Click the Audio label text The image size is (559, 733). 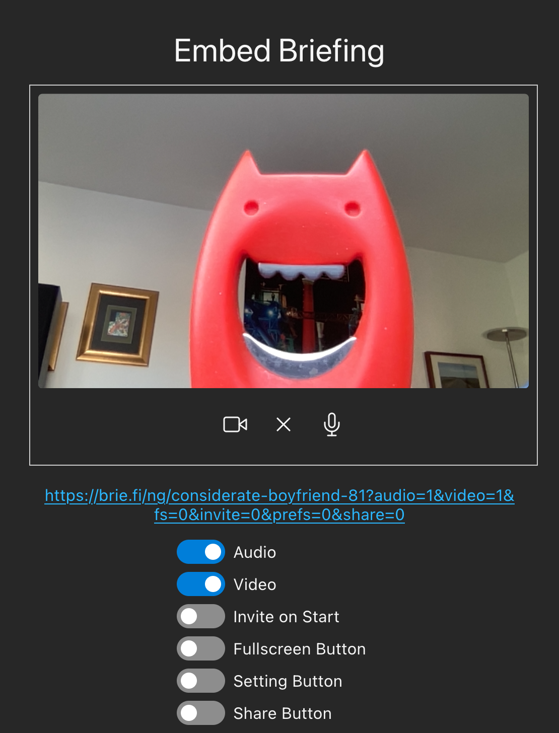pos(254,552)
